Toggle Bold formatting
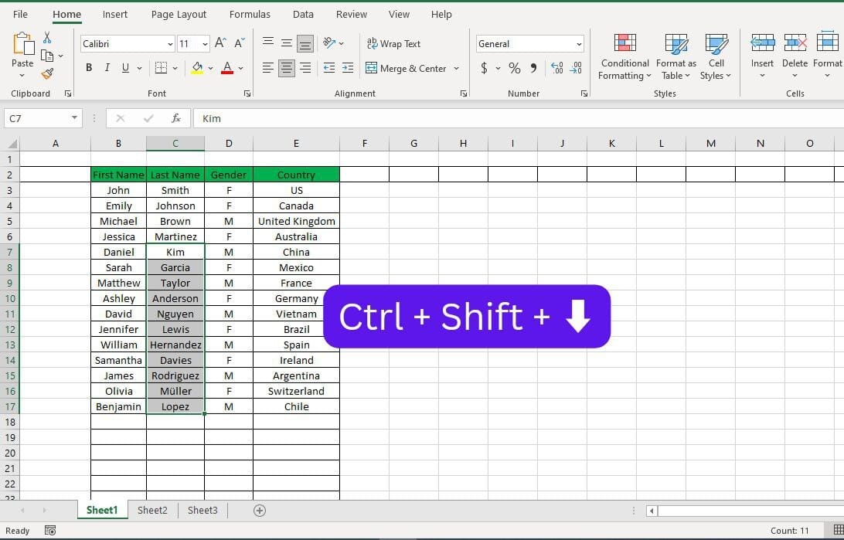Screen dimensions: 844x540 coord(89,68)
